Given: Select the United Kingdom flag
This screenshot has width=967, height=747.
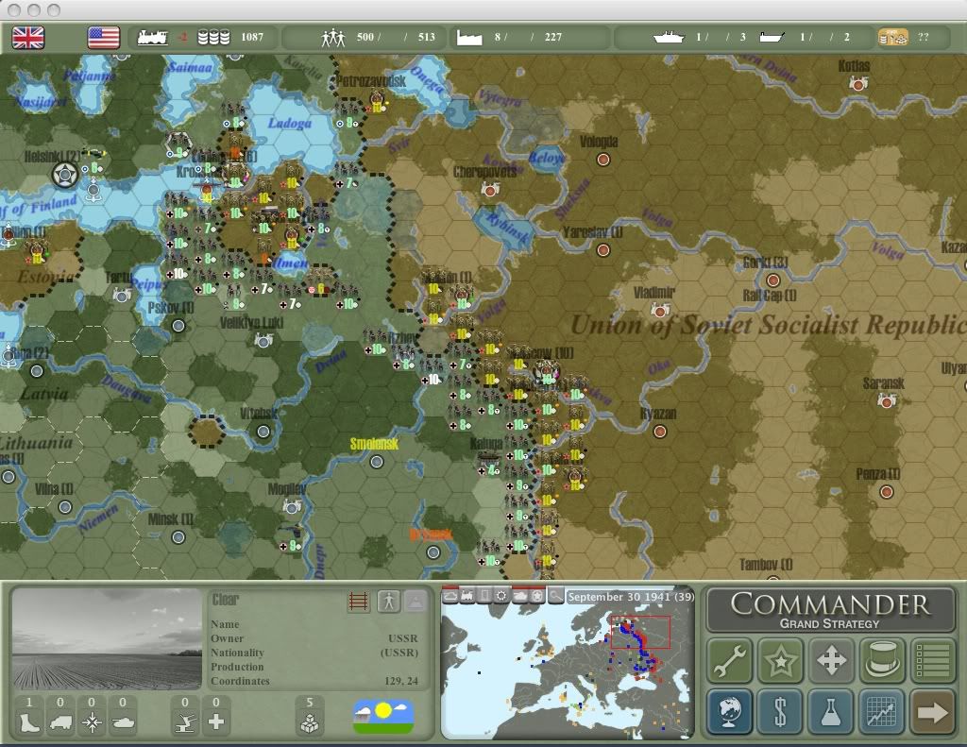Looking at the screenshot, I should pyautogui.click(x=28, y=38).
